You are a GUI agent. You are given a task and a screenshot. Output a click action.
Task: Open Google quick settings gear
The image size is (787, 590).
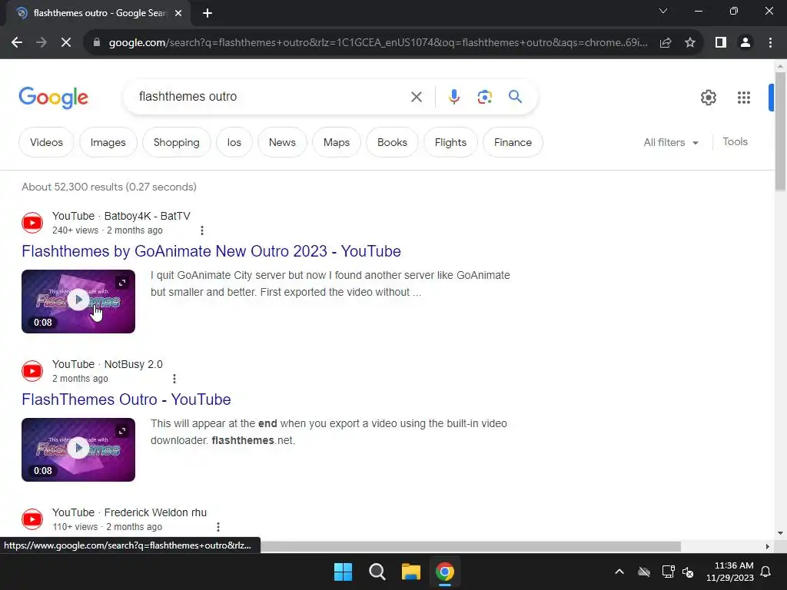click(708, 98)
